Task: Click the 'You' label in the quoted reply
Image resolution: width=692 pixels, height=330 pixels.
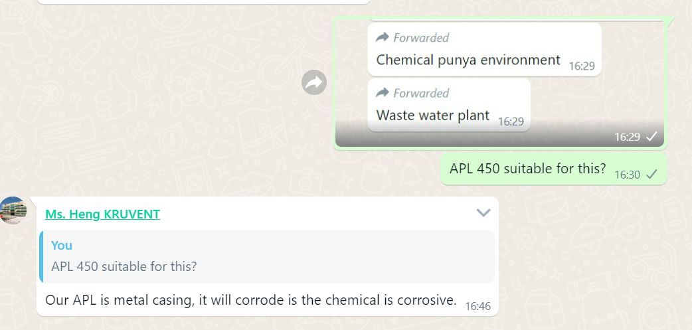Action: [x=62, y=245]
